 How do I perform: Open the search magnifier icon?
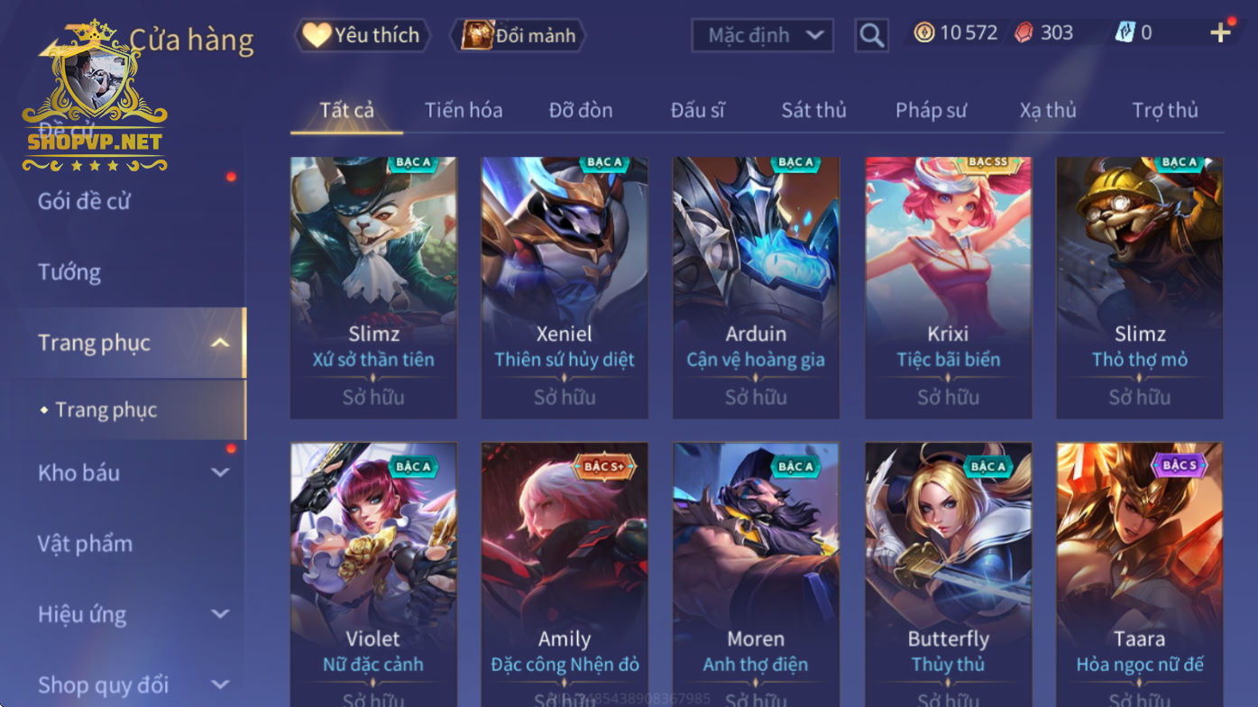(x=871, y=35)
